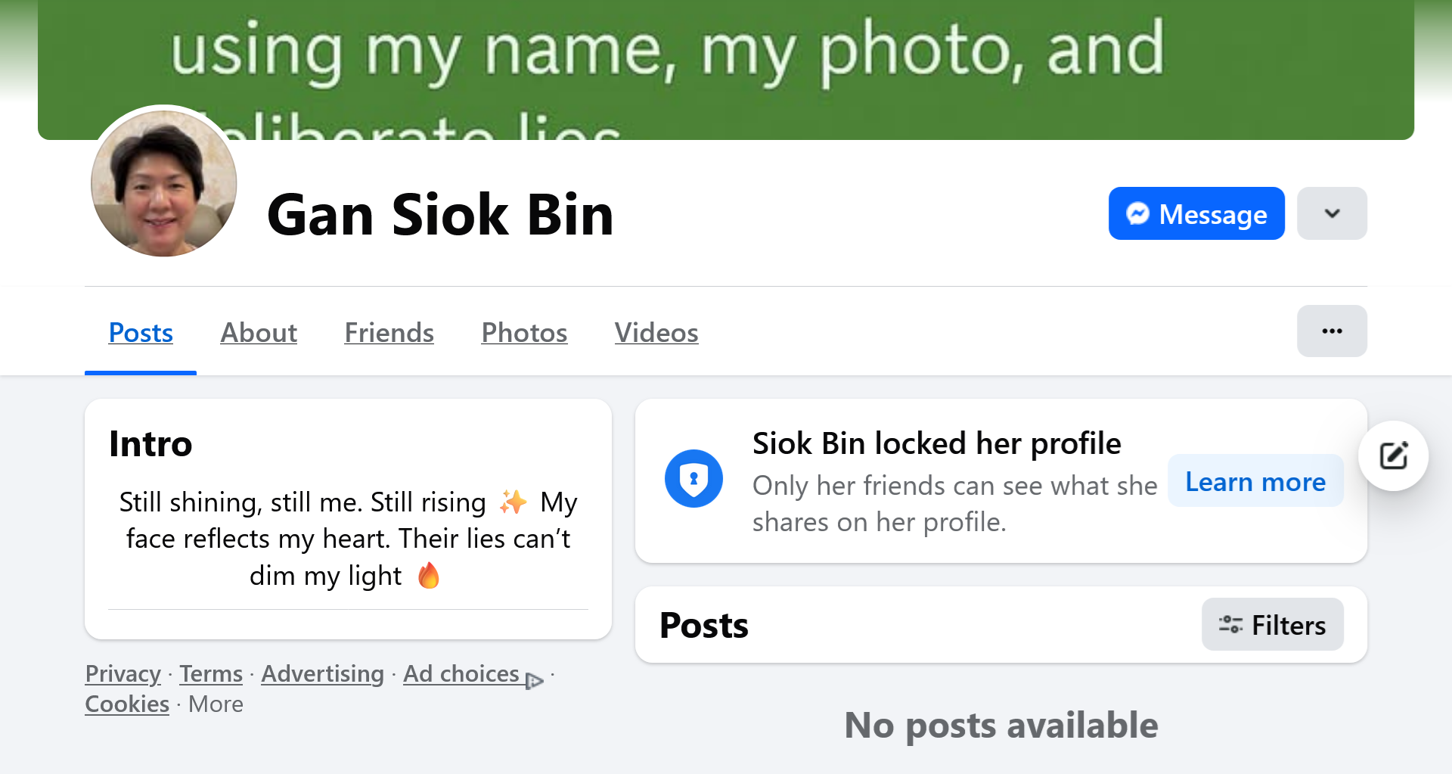Click the blue locked profile shield icon

click(x=693, y=479)
